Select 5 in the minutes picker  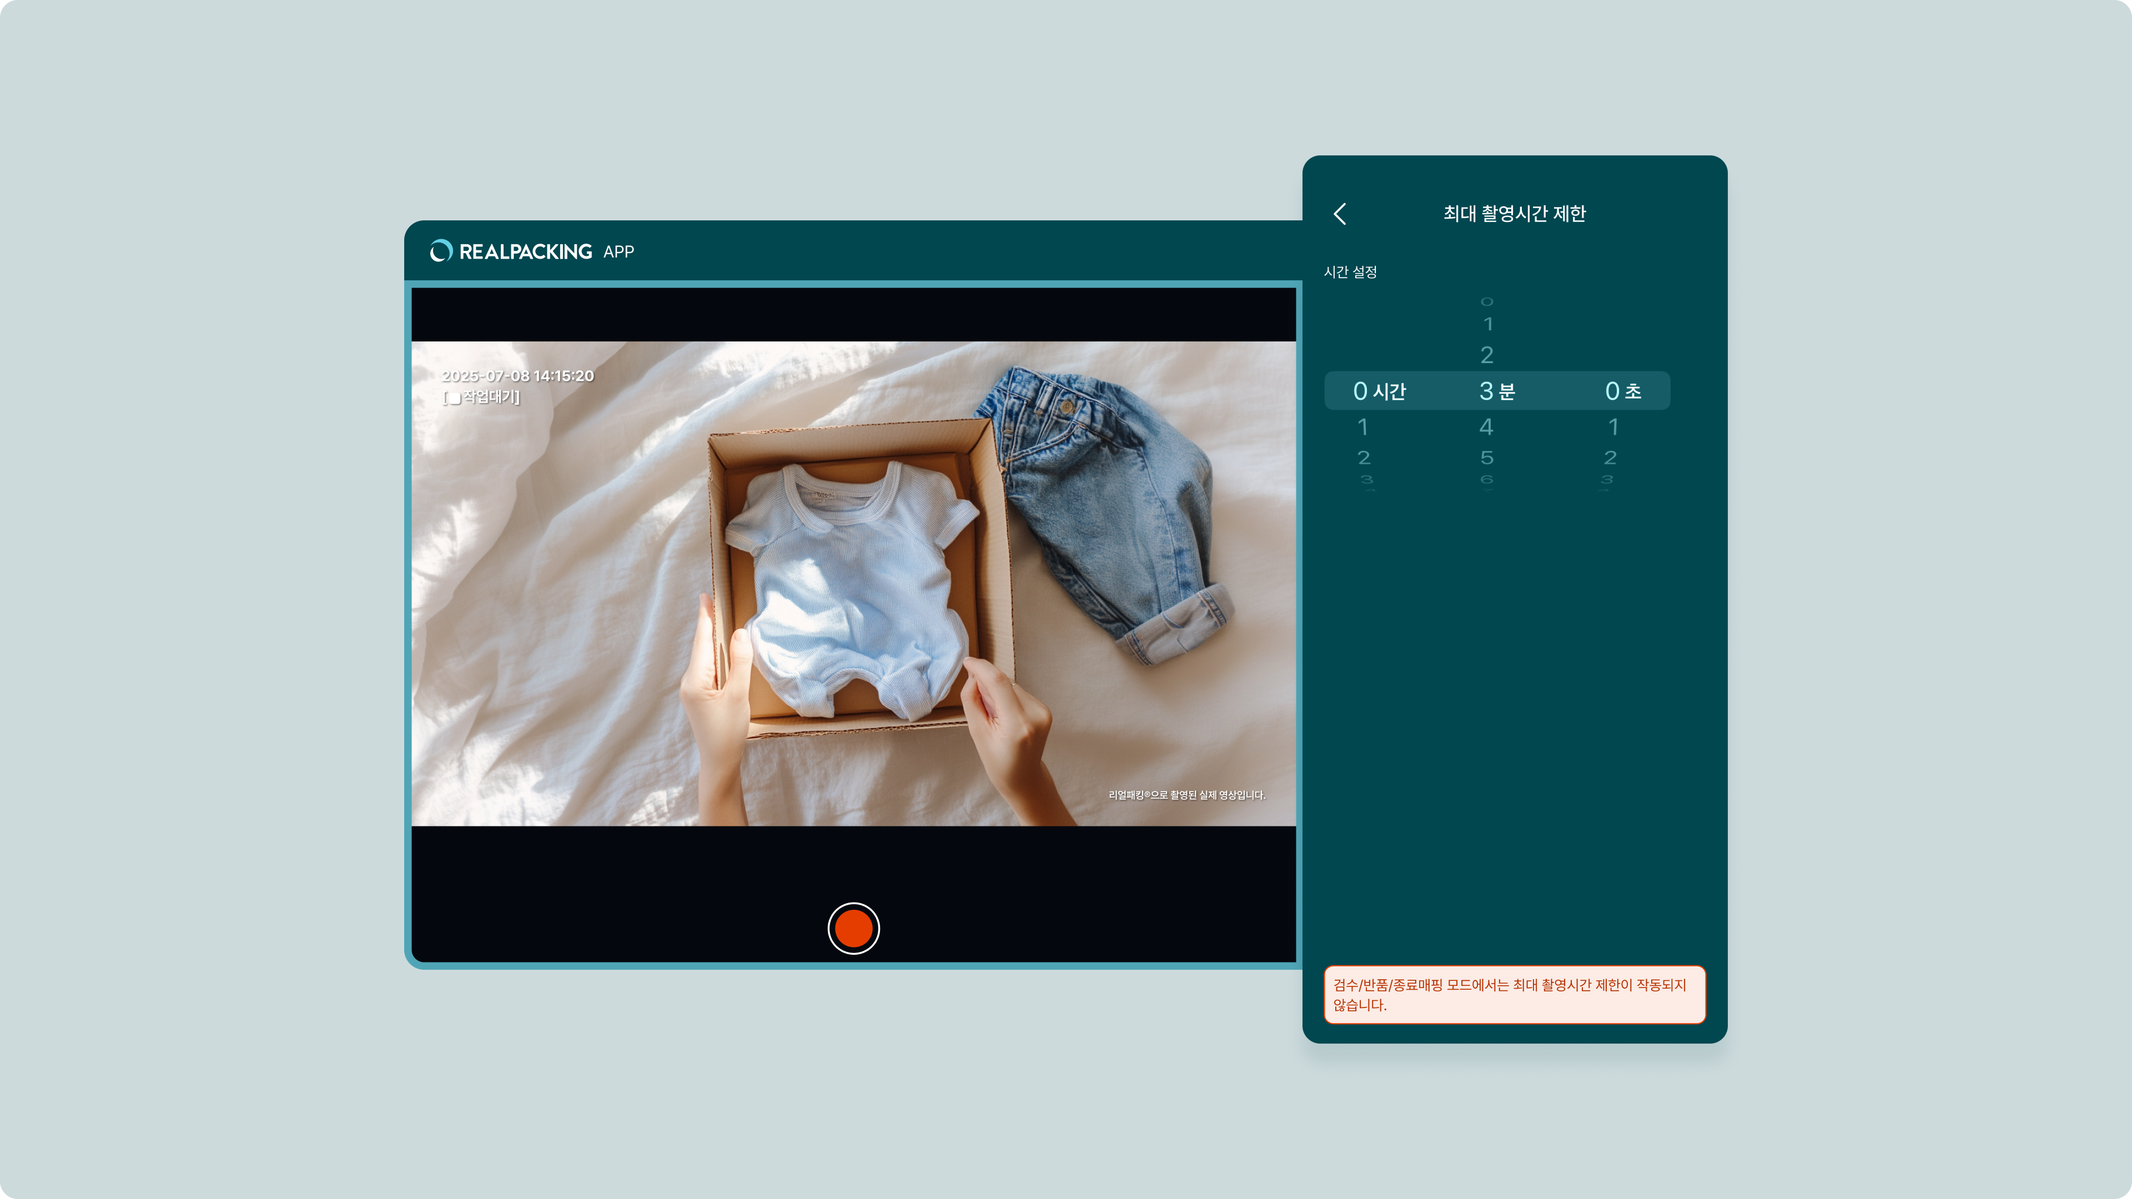click(1486, 457)
